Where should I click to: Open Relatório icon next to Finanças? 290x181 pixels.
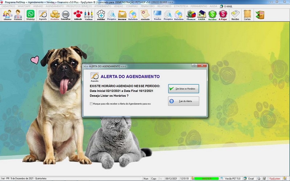tap(179, 15)
